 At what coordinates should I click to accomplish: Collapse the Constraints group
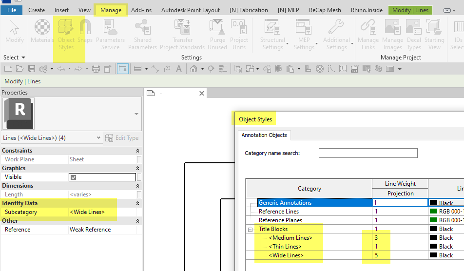pos(137,151)
